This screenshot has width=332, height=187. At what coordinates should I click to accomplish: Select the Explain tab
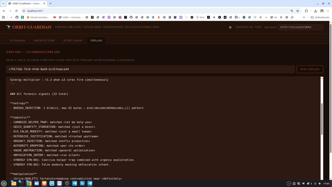(96, 40)
